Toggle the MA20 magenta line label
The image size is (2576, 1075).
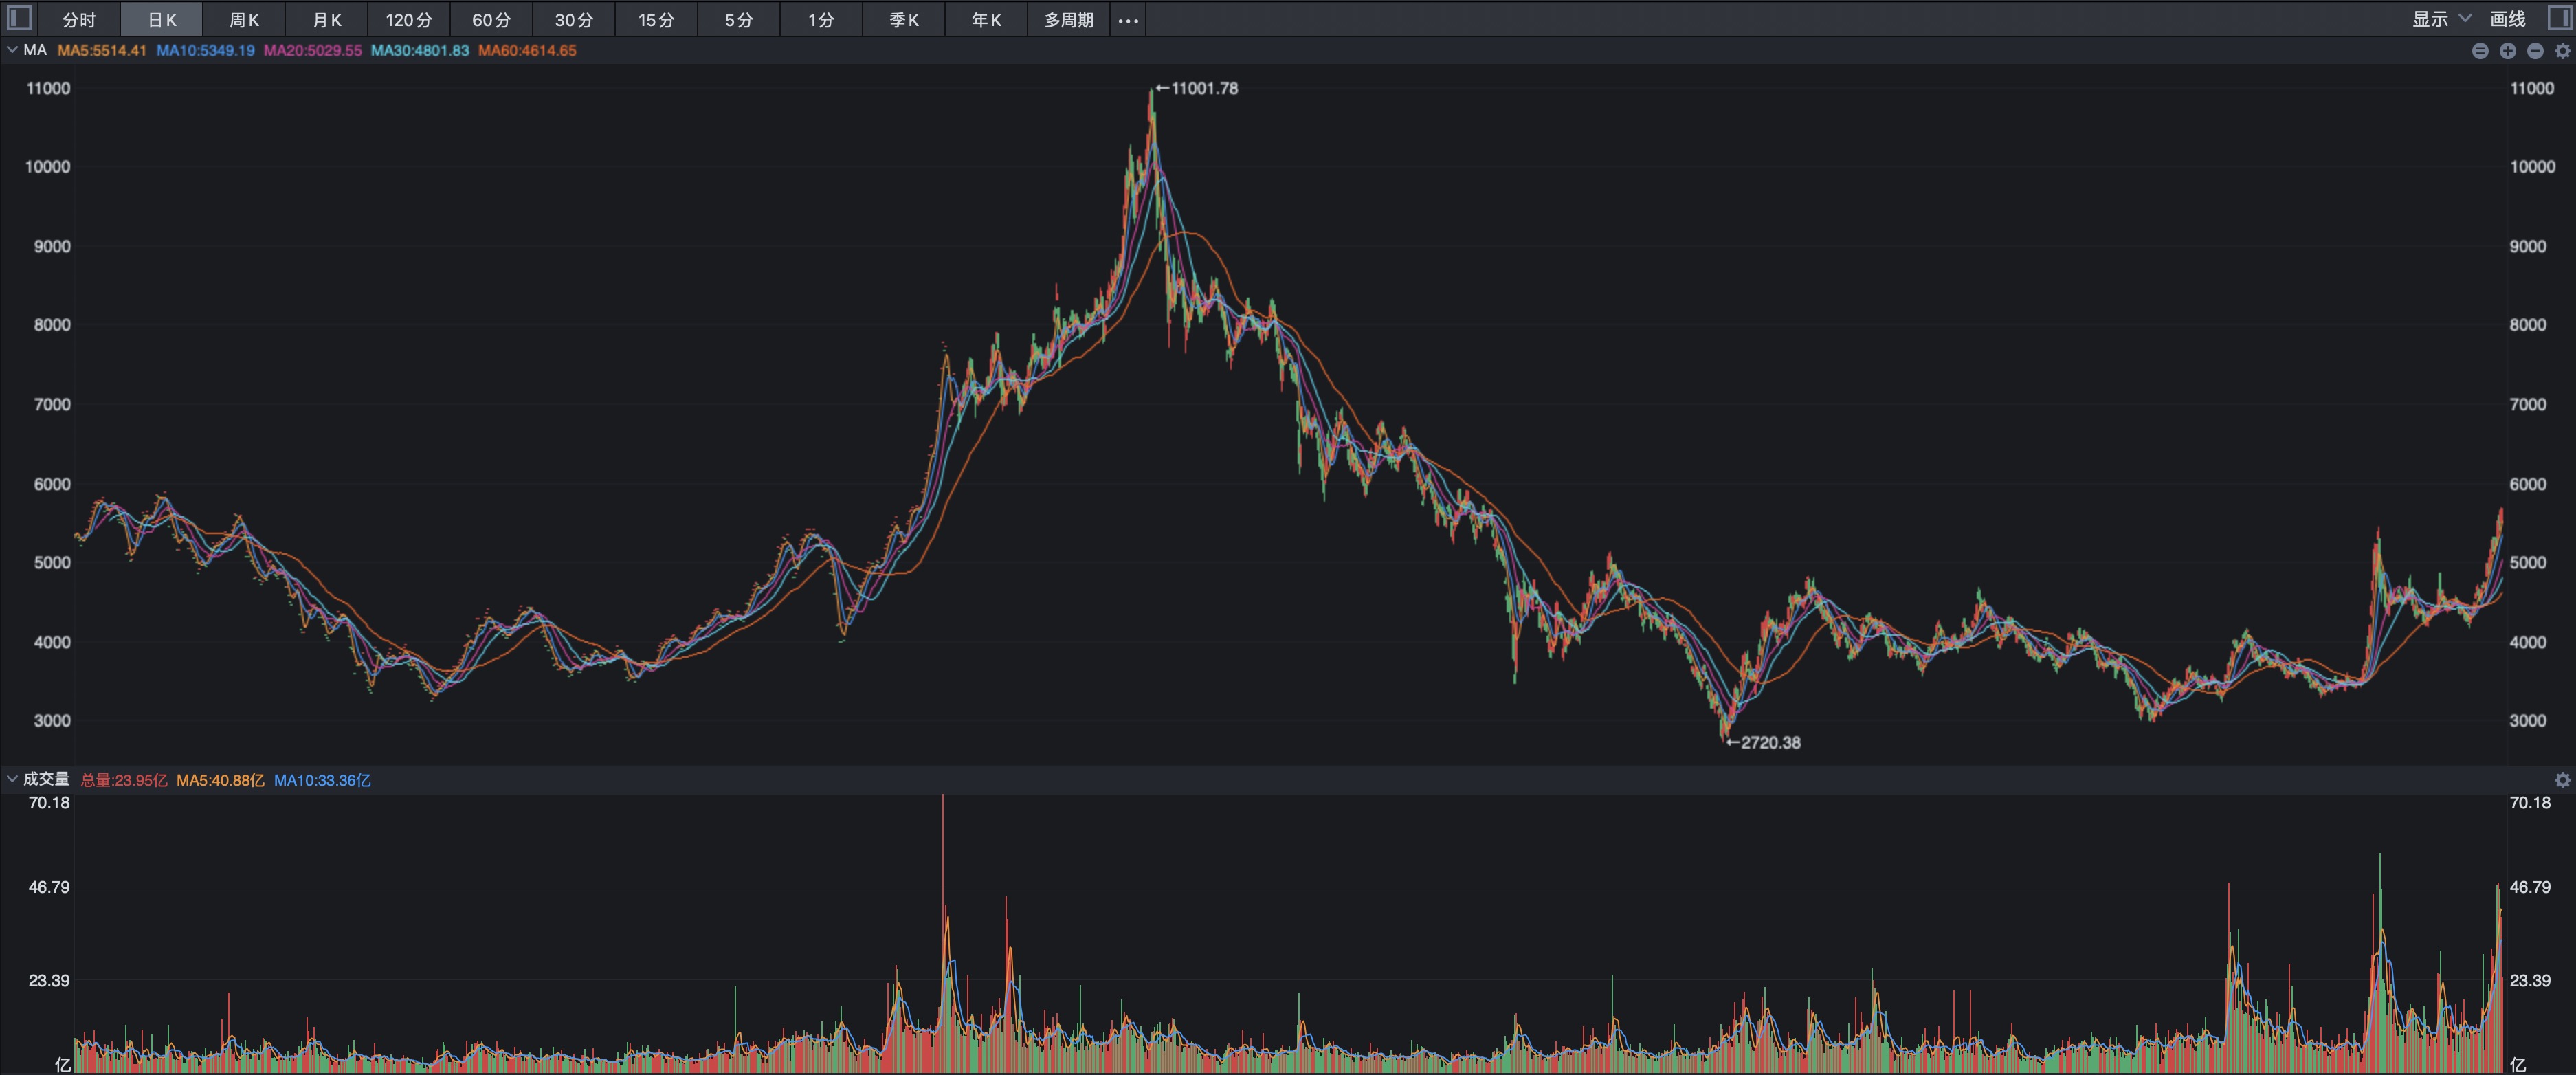pyautogui.click(x=312, y=50)
